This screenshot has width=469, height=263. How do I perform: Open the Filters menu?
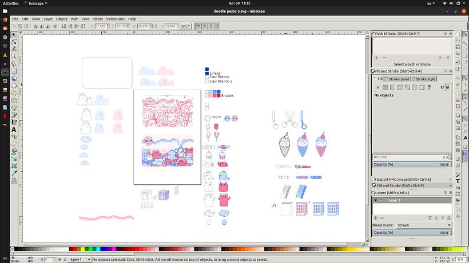(x=97, y=19)
